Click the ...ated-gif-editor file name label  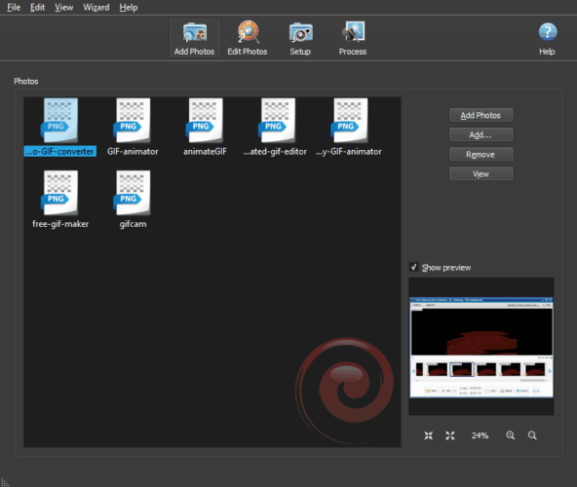tap(275, 152)
